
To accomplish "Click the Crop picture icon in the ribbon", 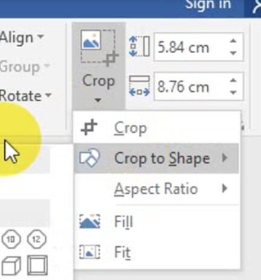I will (x=100, y=48).
